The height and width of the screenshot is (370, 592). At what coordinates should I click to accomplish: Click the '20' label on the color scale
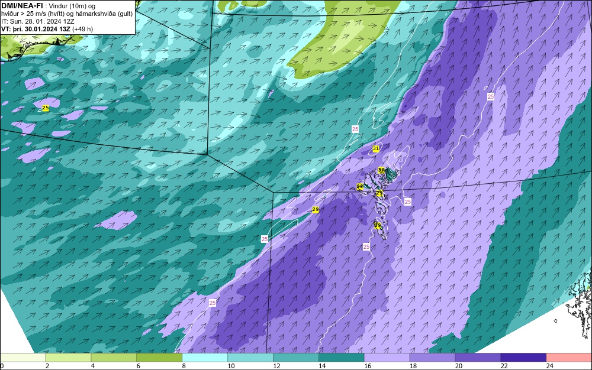[459, 366]
